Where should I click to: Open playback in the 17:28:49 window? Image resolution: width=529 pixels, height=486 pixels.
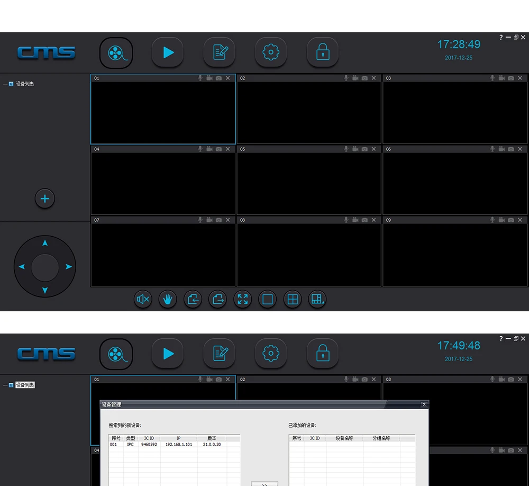[168, 52]
